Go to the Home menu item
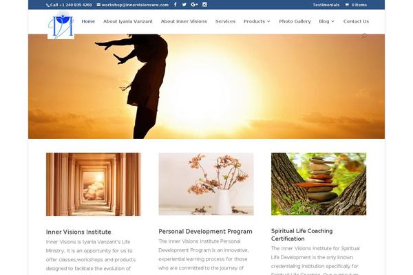 coord(88,21)
